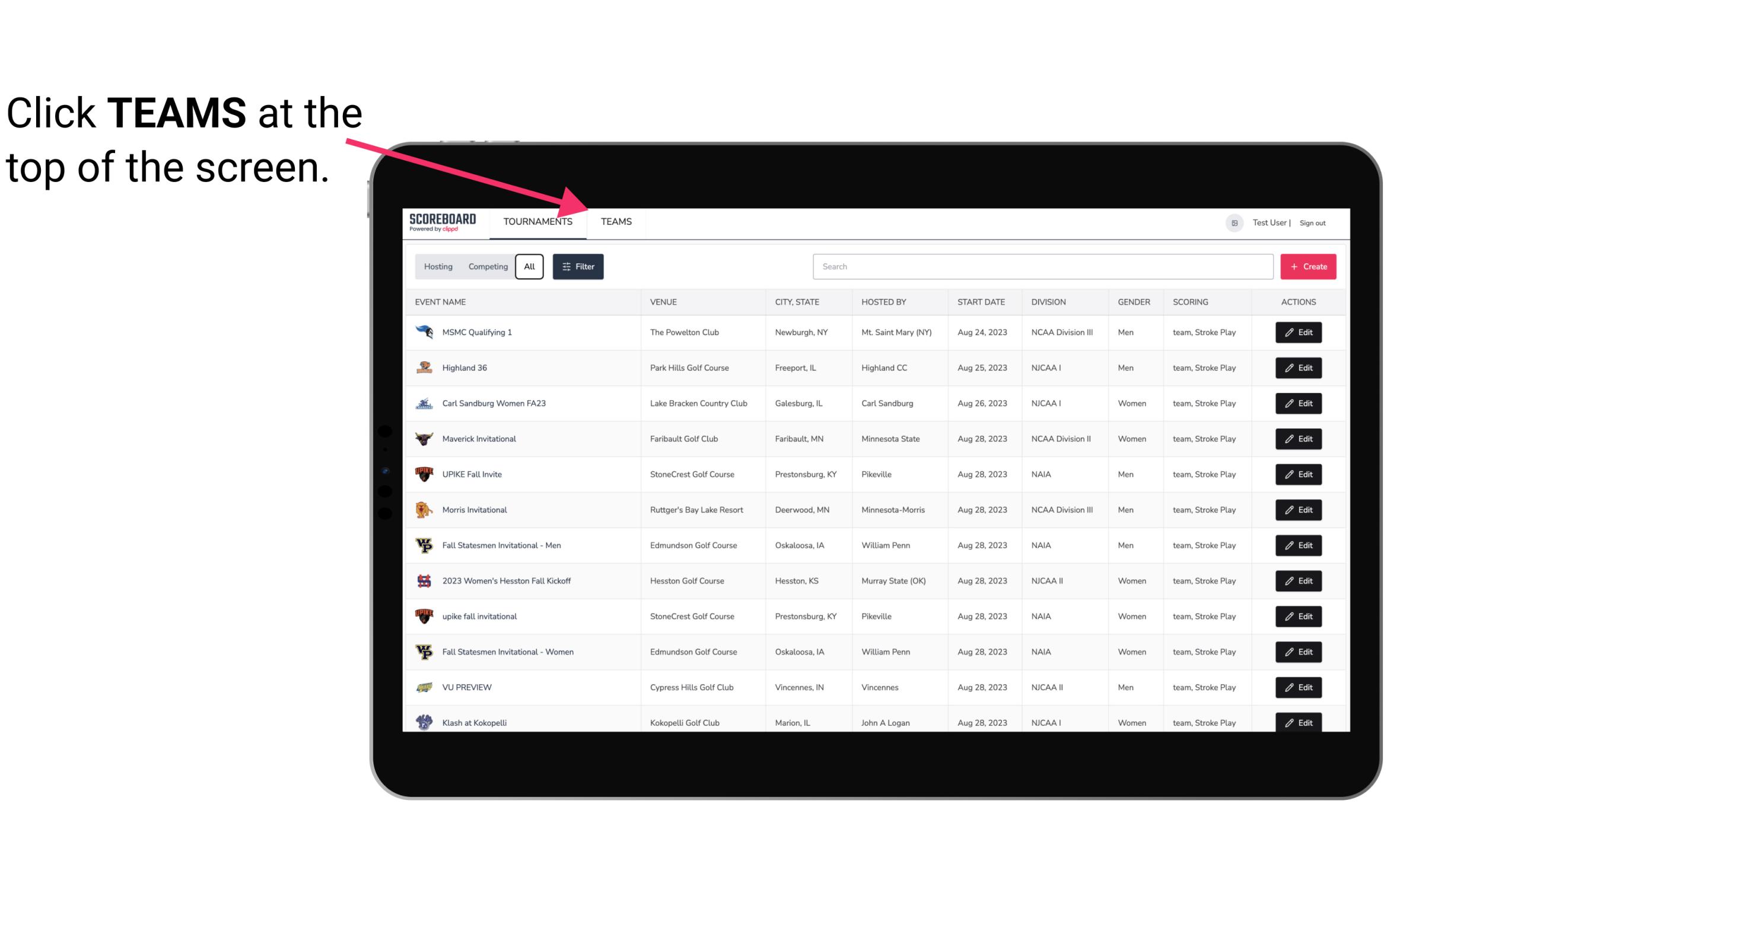The width and height of the screenshot is (1750, 941).
Task: Click the TOURNAMENTS navigation tab
Action: pos(537,221)
